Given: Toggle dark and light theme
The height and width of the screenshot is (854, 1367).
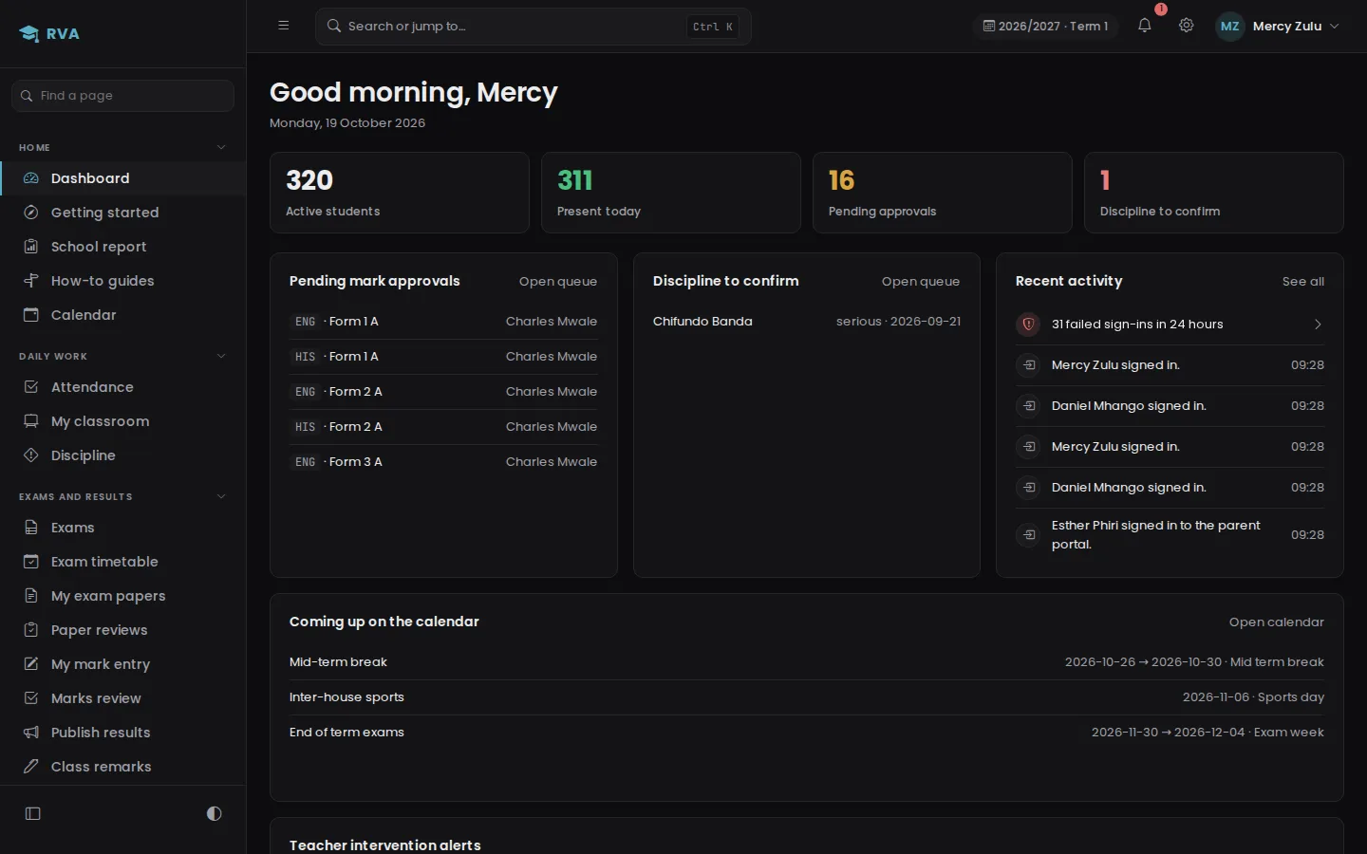Looking at the screenshot, I should point(215,813).
